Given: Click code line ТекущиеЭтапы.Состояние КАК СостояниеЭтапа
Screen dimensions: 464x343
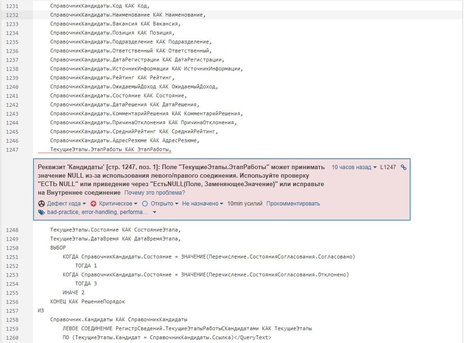Looking at the screenshot, I should pos(115,230).
